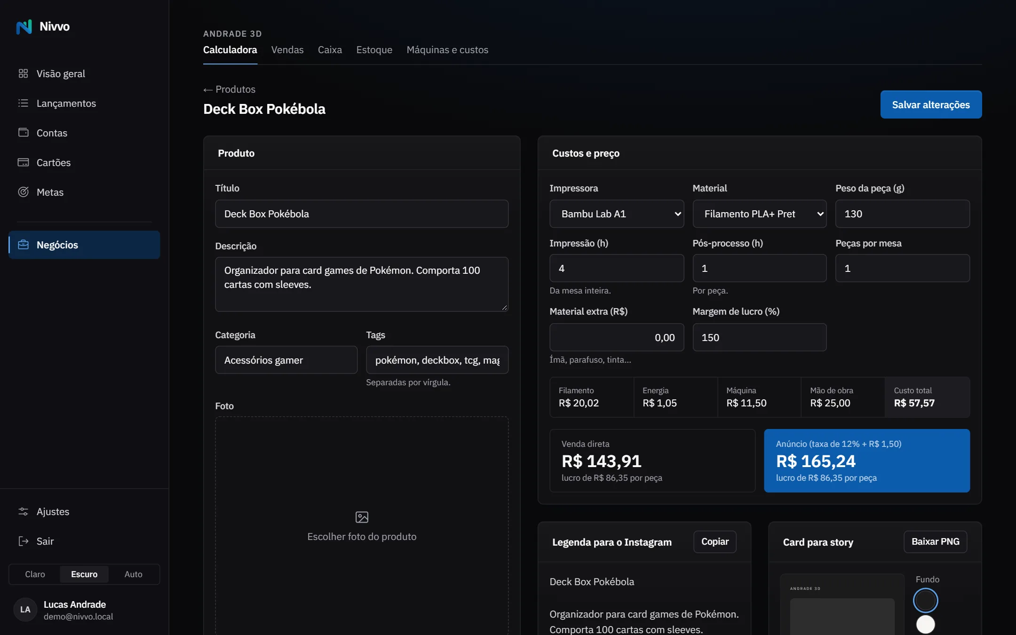This screenshot has width=1016, height=635.
Task: Click the product photo upload image icon
Action: tap(362, 517)
